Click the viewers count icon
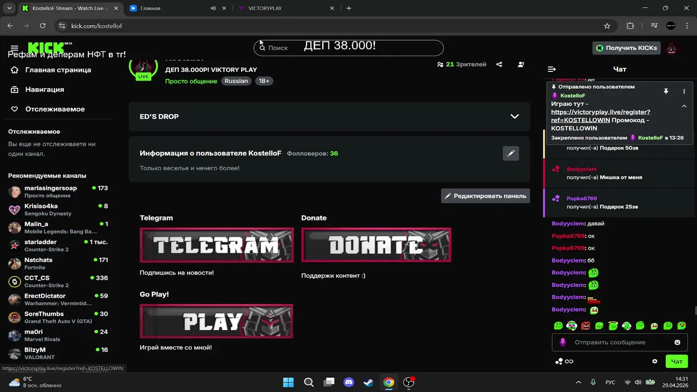The height and width of the screenshot is (392, 697). coord(440,64)
